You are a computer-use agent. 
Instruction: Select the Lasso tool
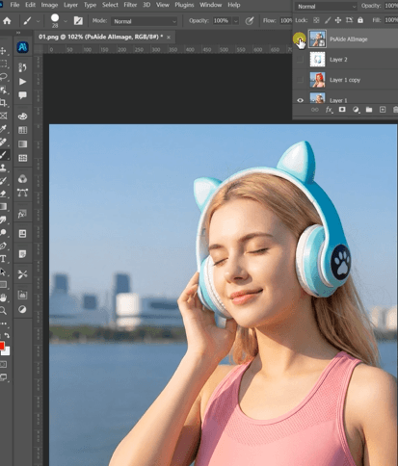[3, 77]
